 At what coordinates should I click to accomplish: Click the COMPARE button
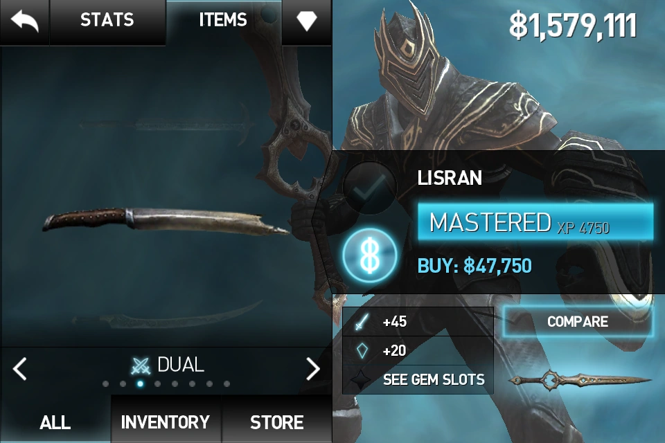(x=578, y=322)
